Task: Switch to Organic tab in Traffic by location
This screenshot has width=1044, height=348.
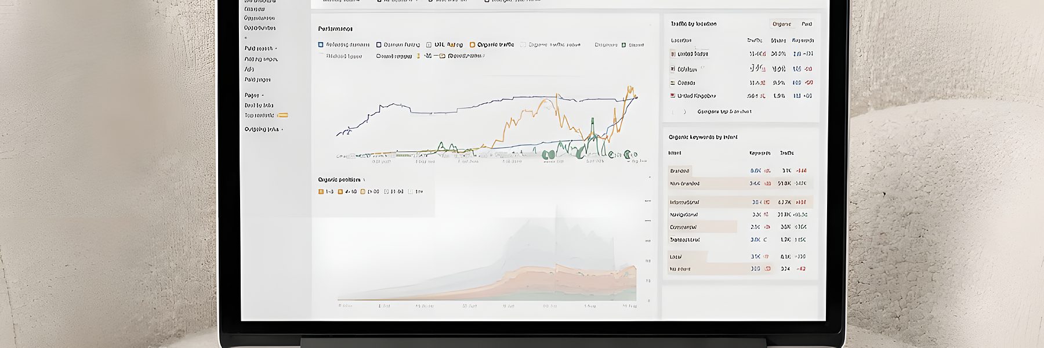Action: tap(781, 24)
